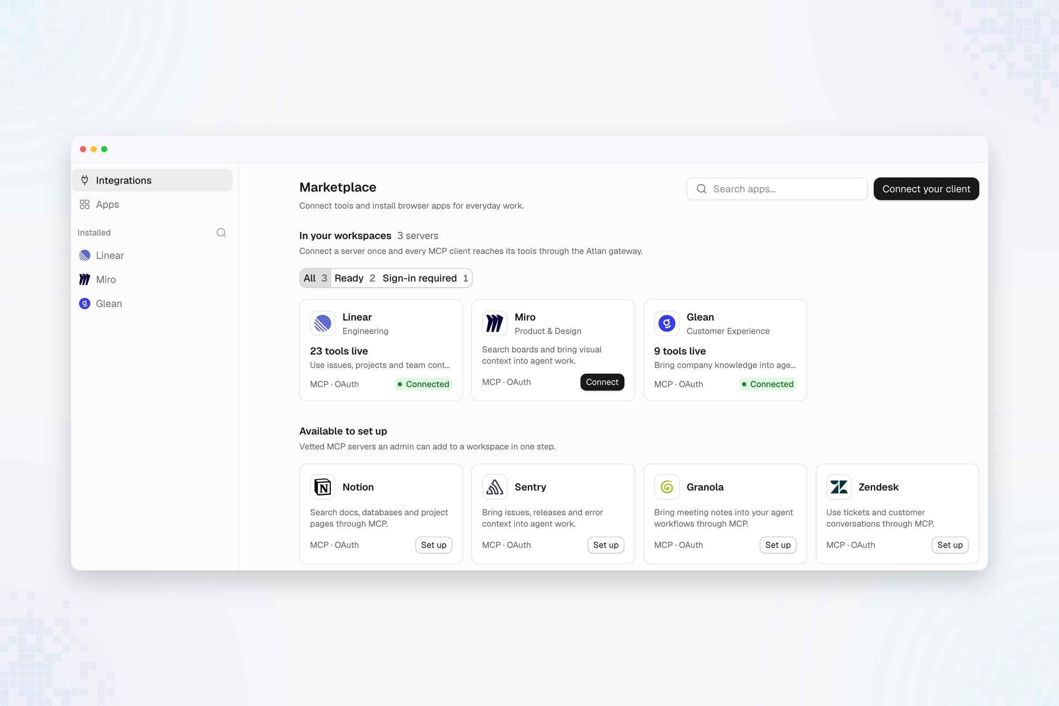The width and height of the screenshot is (1059, 706).
Task: Click the "9 tools live" text
Action: (680, 351)
